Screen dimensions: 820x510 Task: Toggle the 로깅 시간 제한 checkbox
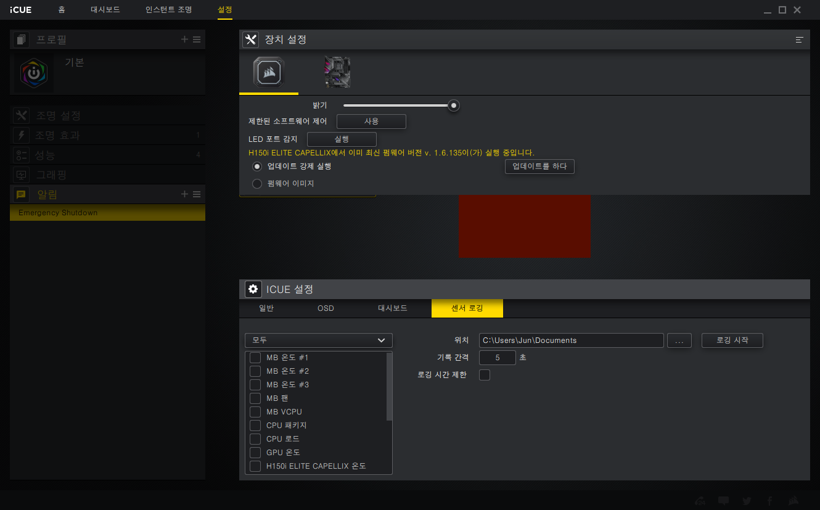coord(485,375)
